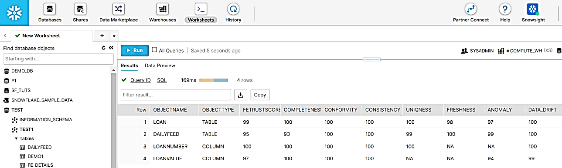Click the INFORMATION_SCHEMA schema icon
Viewport: 562px width, 168px height.
[x=15, y=119]
